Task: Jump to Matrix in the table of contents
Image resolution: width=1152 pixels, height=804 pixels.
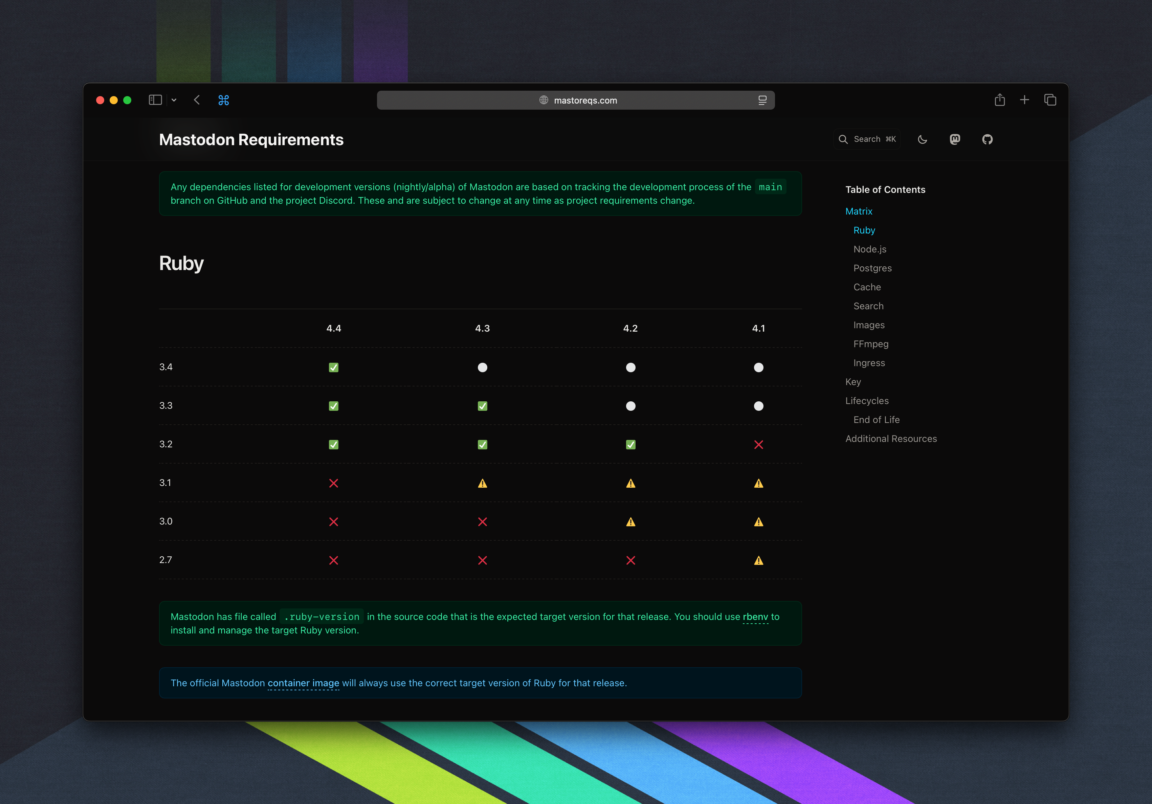Action: click(859, 211)
